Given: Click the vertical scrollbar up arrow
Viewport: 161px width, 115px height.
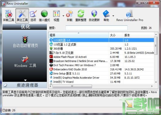Looking at the screenshot, I should tap(156, 34).
